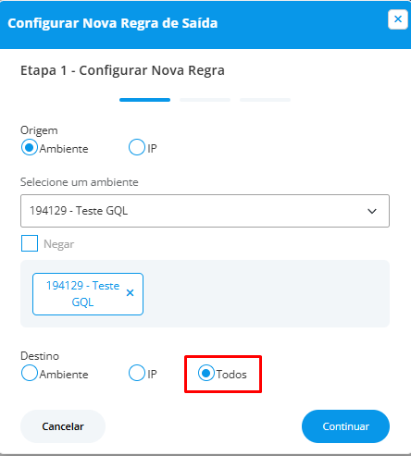Screen dimensions: 411x456
Task: Expand the environment dropdown chevron
Action: (x=372, y=211)
